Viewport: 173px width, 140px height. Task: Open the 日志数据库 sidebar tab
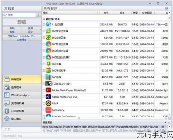point(22,111)
